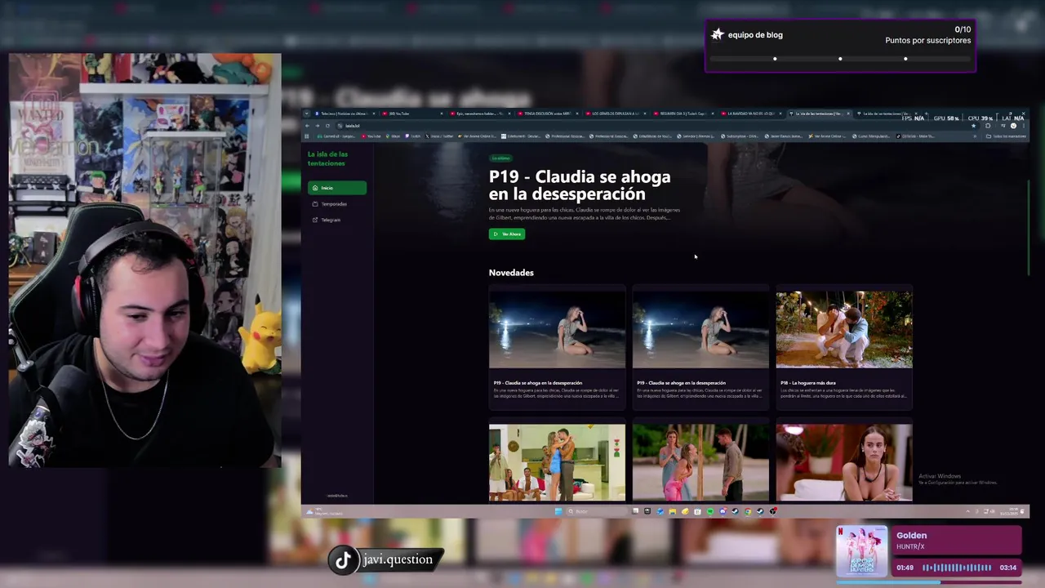Open the Spotify taskbar icon

click(x=709, y=512)
